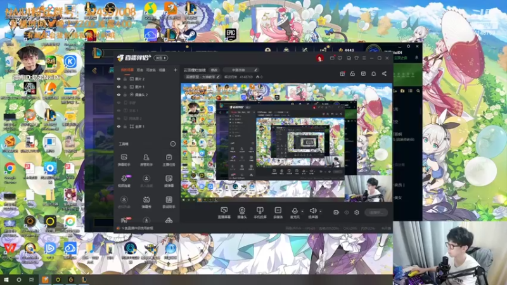Screen dimensions: 507x285
Task: Click the stream preview canvas
Action: pos(286,142)
